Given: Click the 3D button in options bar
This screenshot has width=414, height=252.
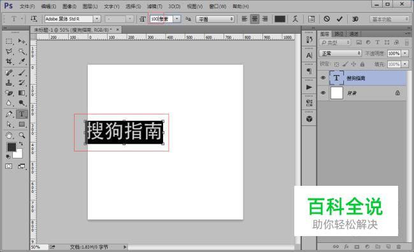Looking at the screenshot, I should point(355,19).
